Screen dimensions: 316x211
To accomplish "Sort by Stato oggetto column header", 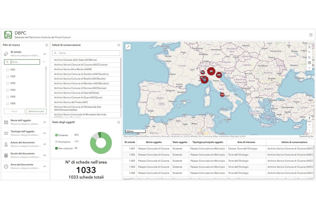I will 180,142.
